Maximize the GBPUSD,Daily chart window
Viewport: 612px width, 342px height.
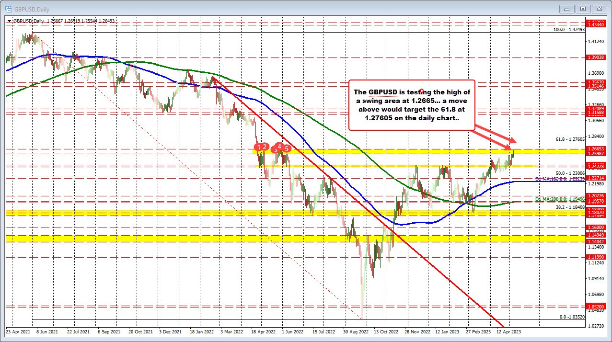click(583, 8)
